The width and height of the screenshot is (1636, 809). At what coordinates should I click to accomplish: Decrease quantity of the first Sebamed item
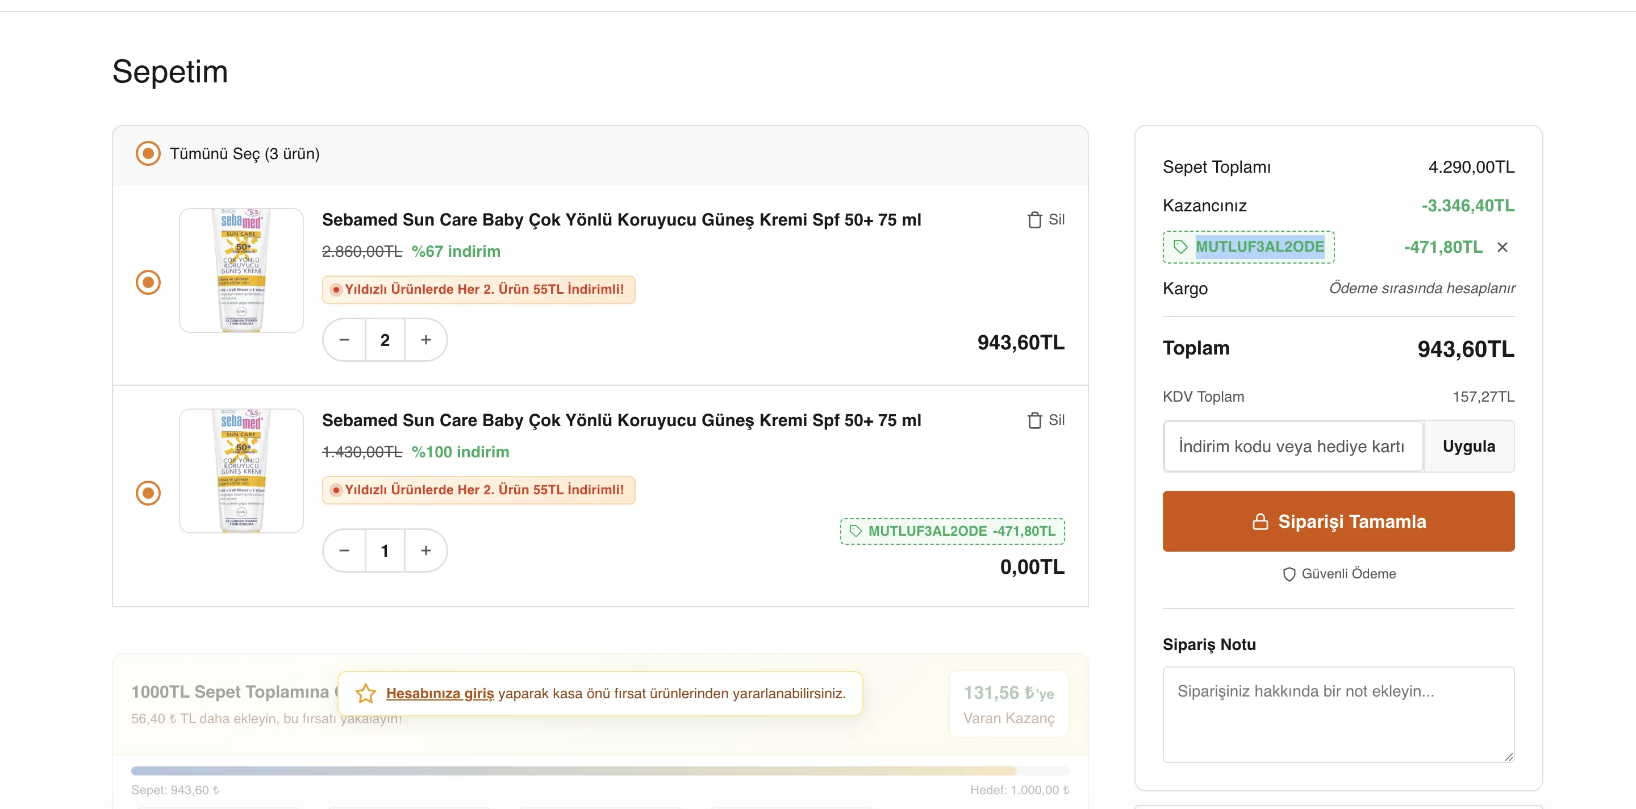click(x=344, y=340)
